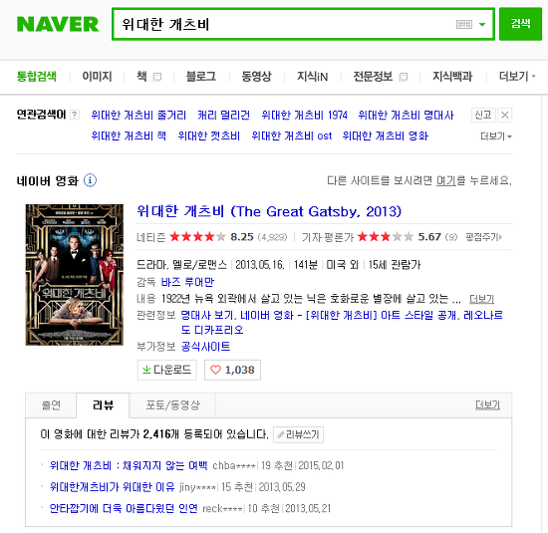548x533 pixels.
Task: Select the 출연 cast tab
Action: click(x=51, y=405)
